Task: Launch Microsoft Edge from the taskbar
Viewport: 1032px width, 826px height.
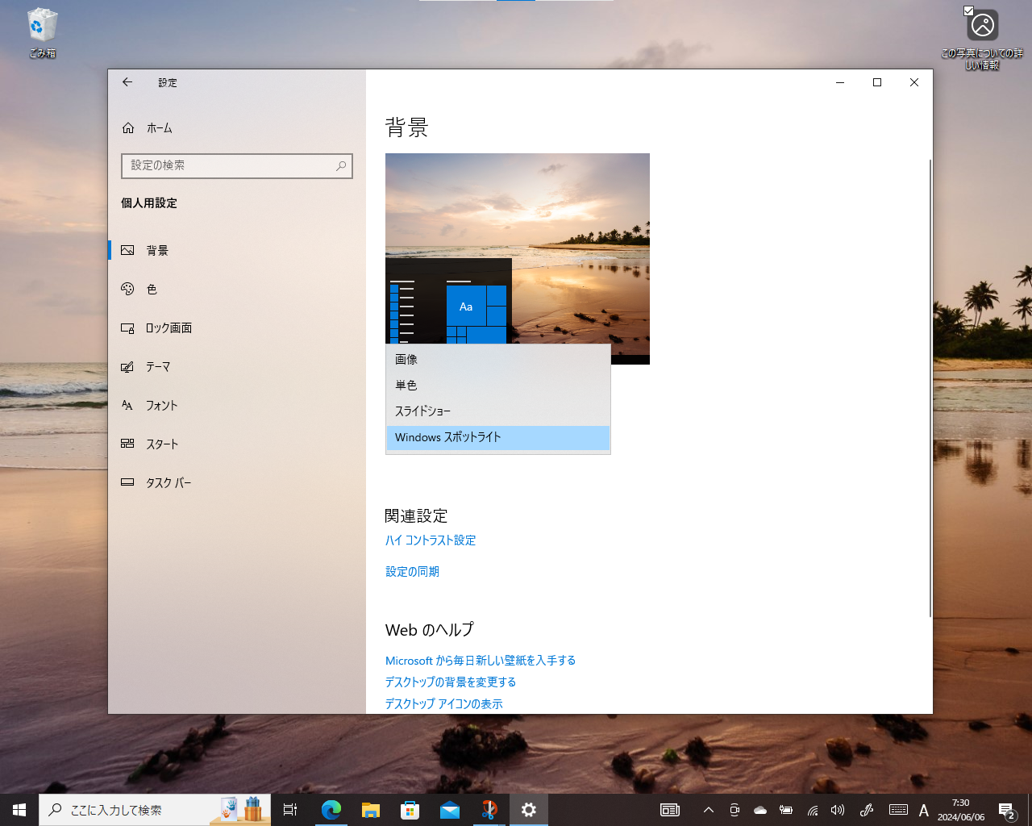Action: [331, 810]
